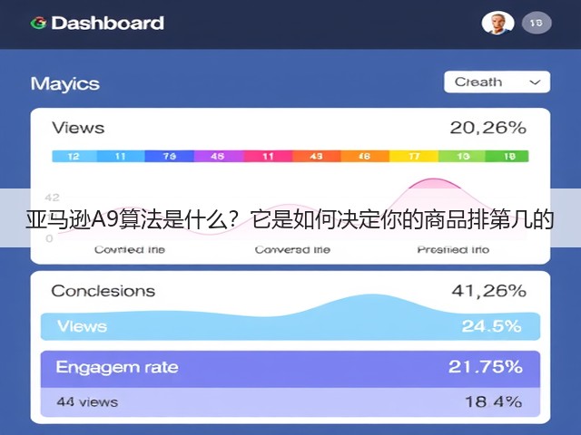Select the blue segment labeled 11
This screenshot has height=435, width=581.
121,156
